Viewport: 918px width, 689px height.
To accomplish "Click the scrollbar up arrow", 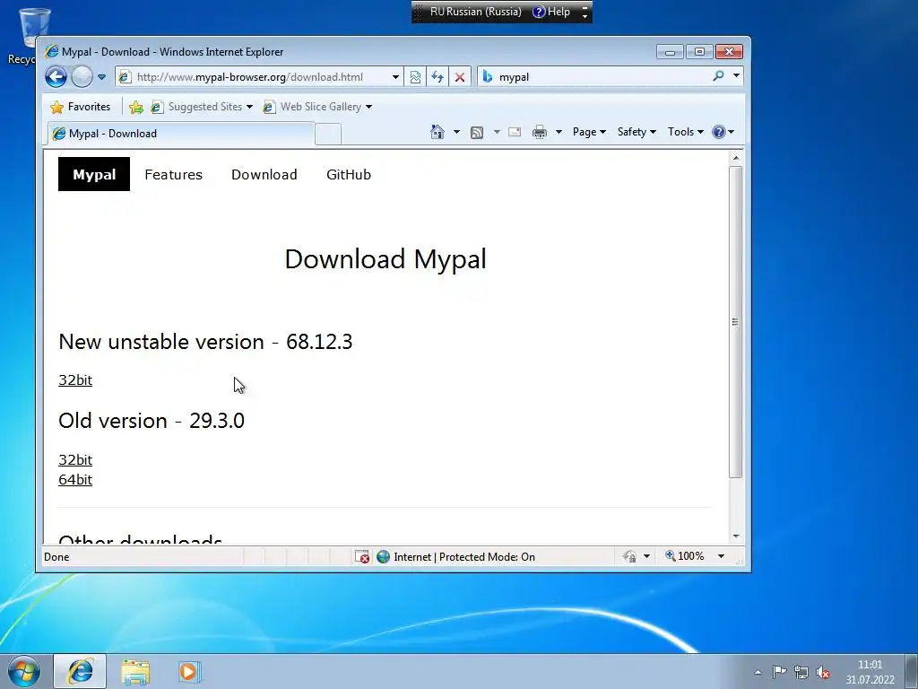I will pyautogui.click(x=736, y=158).
